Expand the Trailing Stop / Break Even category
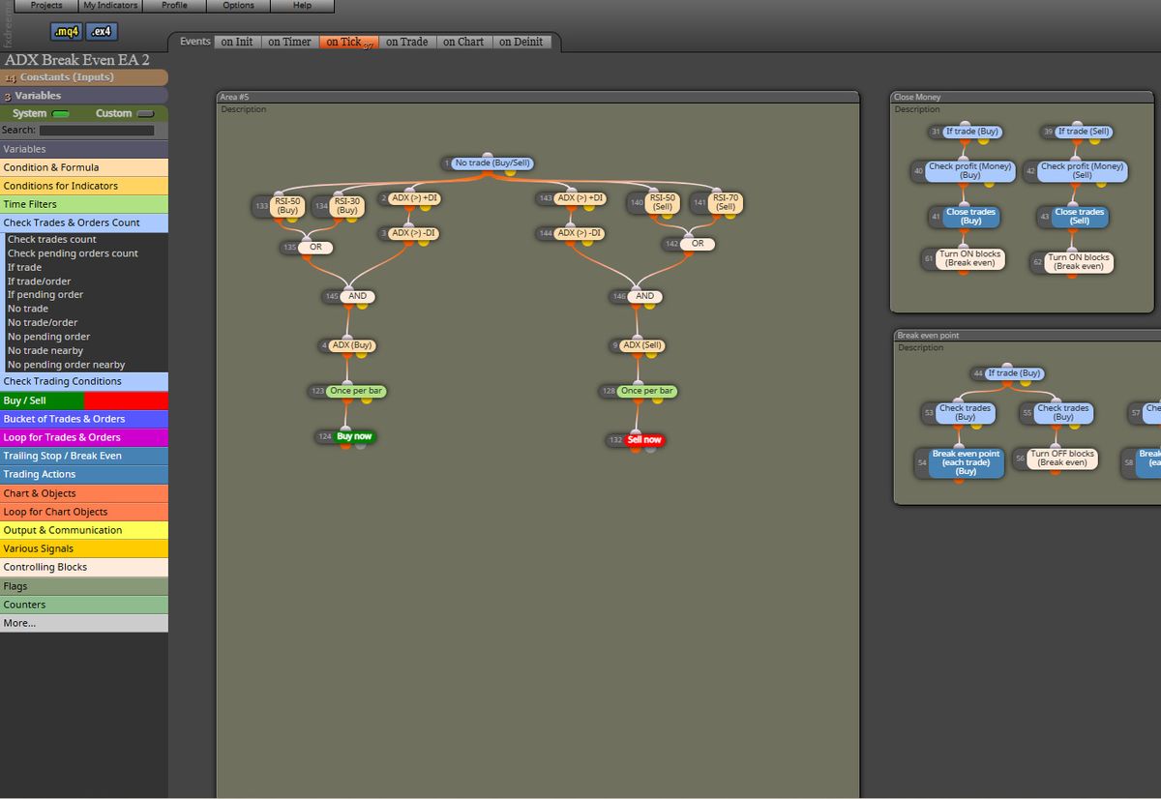This screenshot has height=799, width=1161. click(84, 456)
